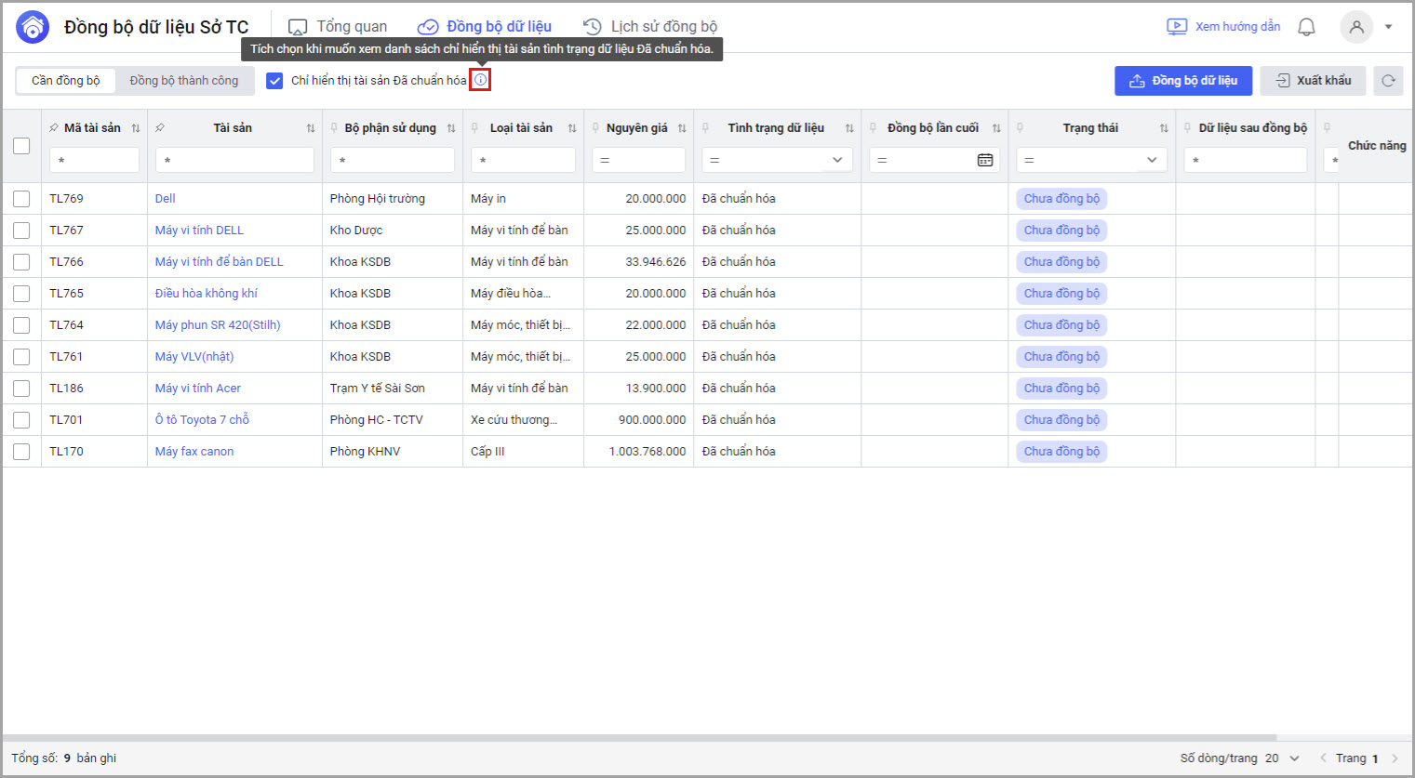This screenshot has width=1415, height=778.
Task: Click the user avatar icon
Action: (1356, 27)
